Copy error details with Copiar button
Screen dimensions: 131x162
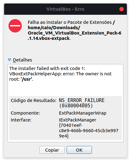(52, 150)
